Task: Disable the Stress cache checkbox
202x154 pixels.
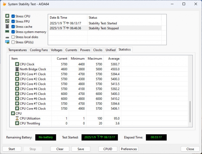Action: click(x=13, y=27)
